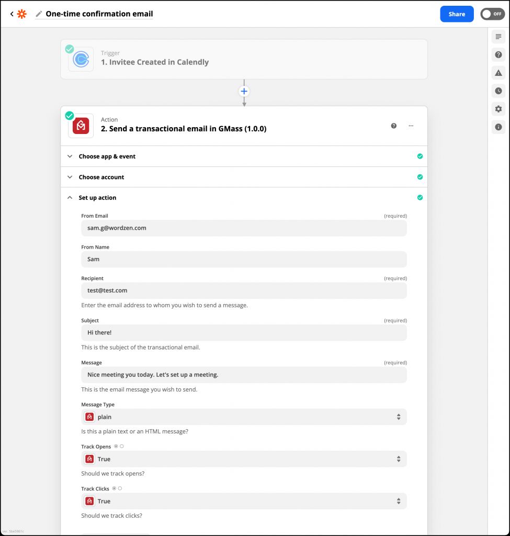Click the Calendly trigger app icon

click(x=81, y=59)
